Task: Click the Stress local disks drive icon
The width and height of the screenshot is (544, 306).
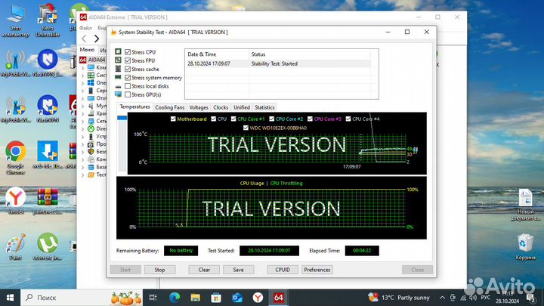Action: point(119,86)
